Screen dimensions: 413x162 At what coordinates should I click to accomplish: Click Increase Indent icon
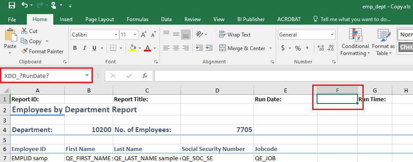209,48
